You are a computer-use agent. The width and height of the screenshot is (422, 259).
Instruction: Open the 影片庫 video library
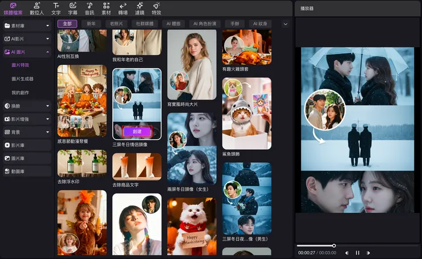click(27, 145)
